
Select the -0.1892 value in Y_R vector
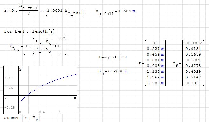coord(193,43)
